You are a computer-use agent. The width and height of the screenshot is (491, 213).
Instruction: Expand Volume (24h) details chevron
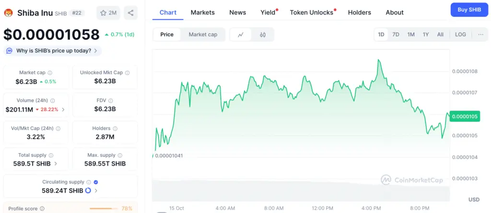click(x=63, y=110)
